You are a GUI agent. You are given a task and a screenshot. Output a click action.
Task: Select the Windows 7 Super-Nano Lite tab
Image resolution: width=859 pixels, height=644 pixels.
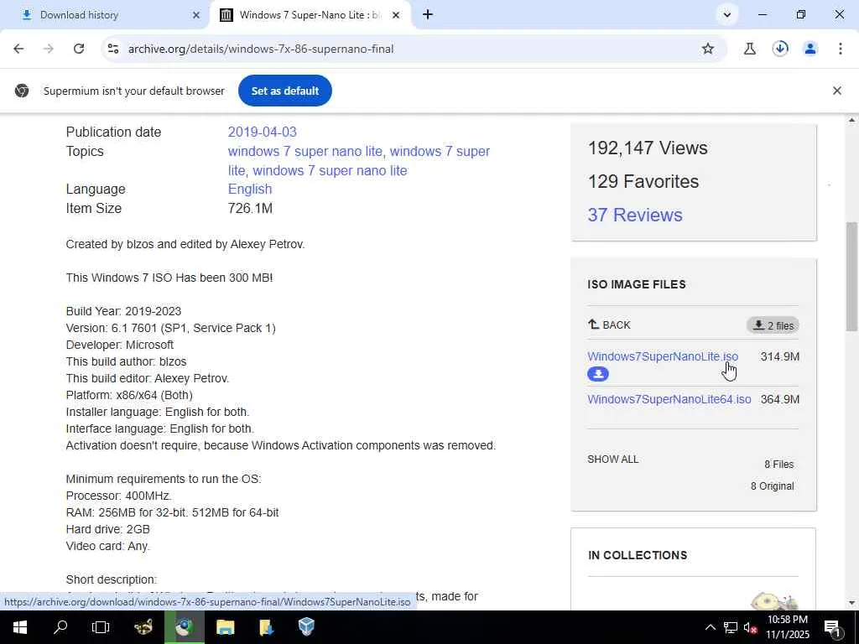(310, 15)
